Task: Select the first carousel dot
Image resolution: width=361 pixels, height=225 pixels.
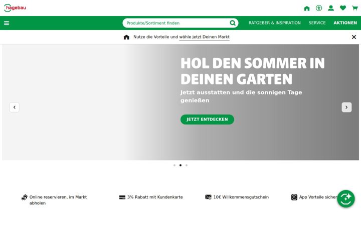Action: [174, 165]
